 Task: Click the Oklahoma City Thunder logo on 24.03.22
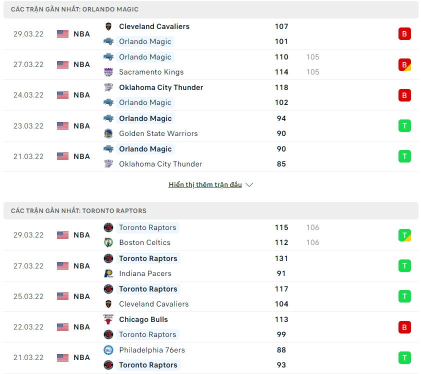point(108,87)
